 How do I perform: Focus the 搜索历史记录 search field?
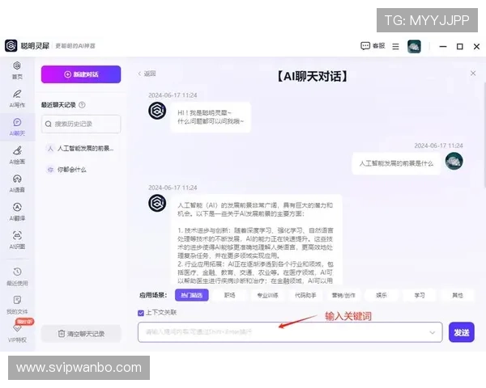(81, 124)
